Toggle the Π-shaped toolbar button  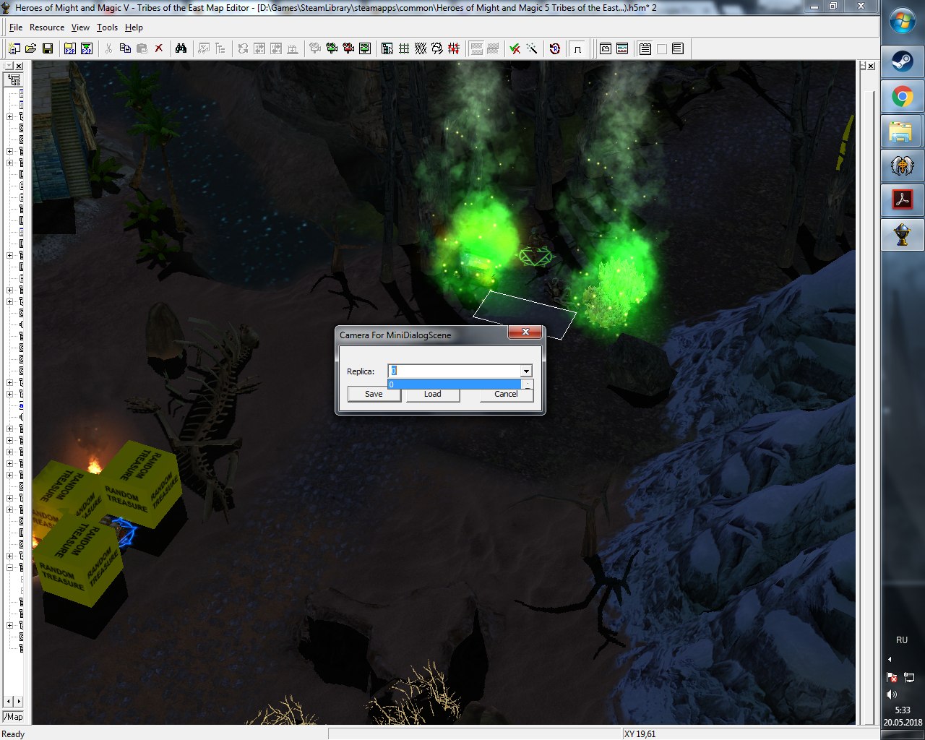pos(577,48)
